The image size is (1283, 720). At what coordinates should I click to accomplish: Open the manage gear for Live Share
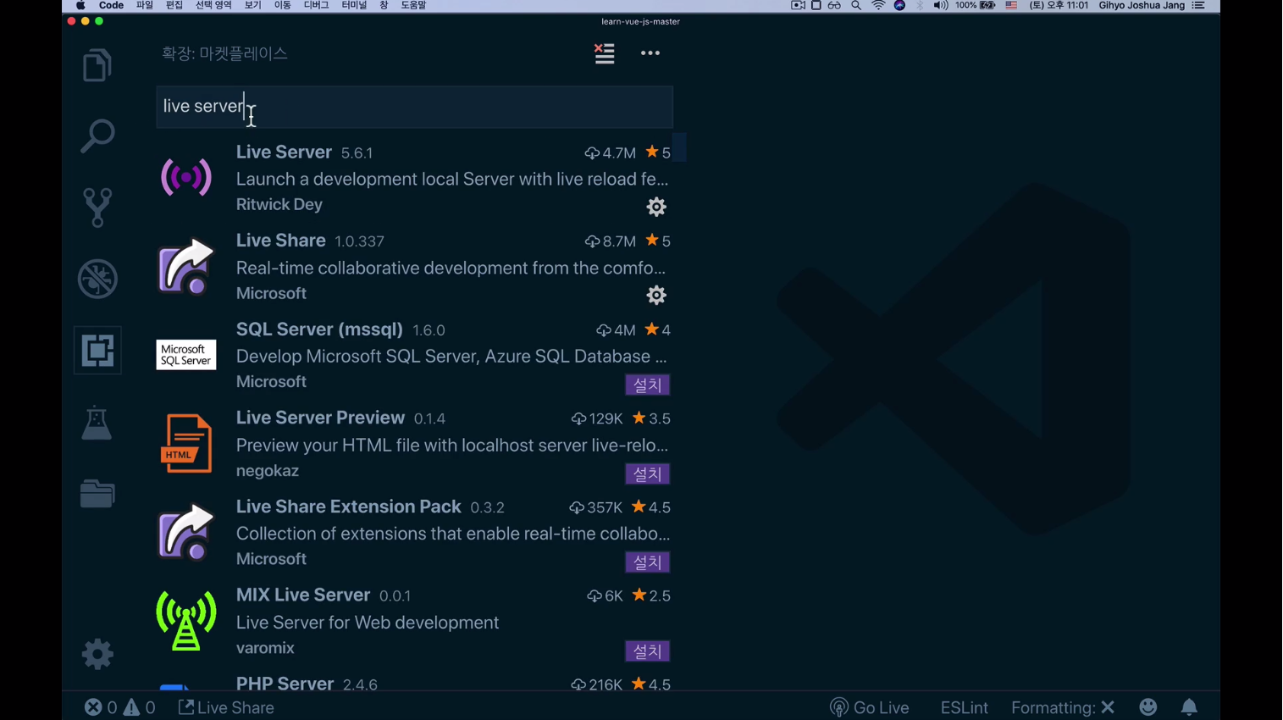coord(656,295)
